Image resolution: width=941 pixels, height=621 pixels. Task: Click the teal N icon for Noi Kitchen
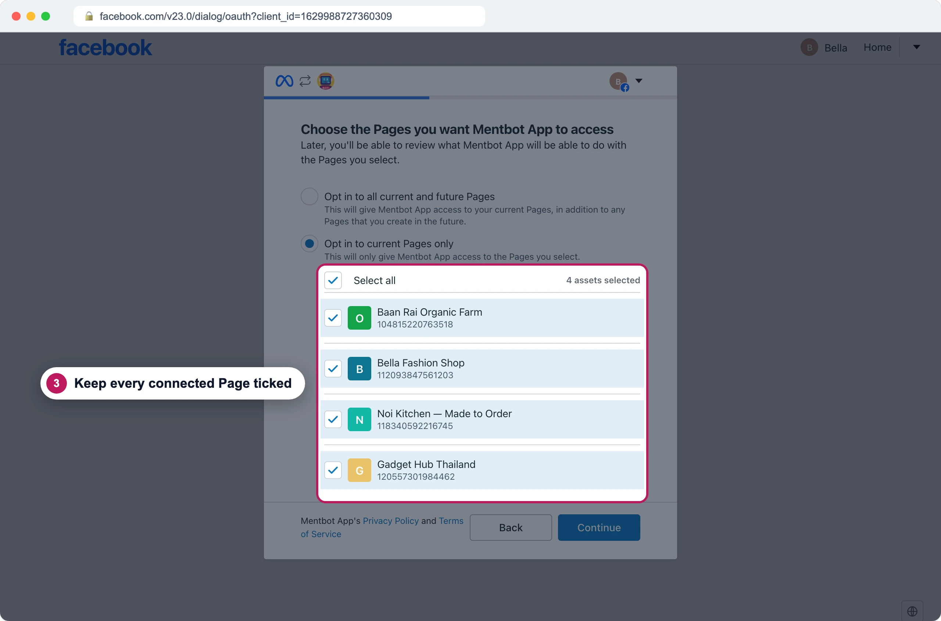pos(359,419)
